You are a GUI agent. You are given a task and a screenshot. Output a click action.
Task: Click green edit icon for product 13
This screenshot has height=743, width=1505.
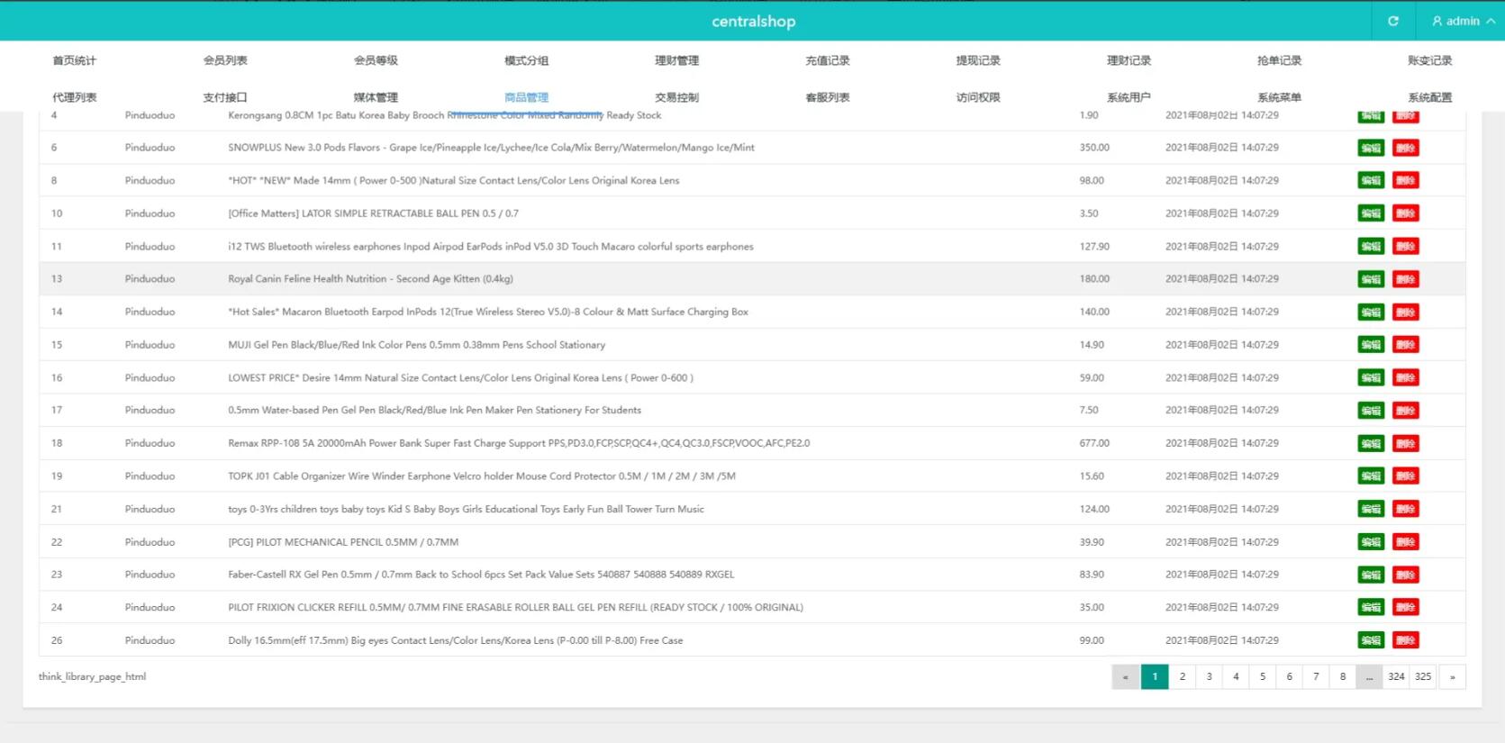[x=1371, y=279]
